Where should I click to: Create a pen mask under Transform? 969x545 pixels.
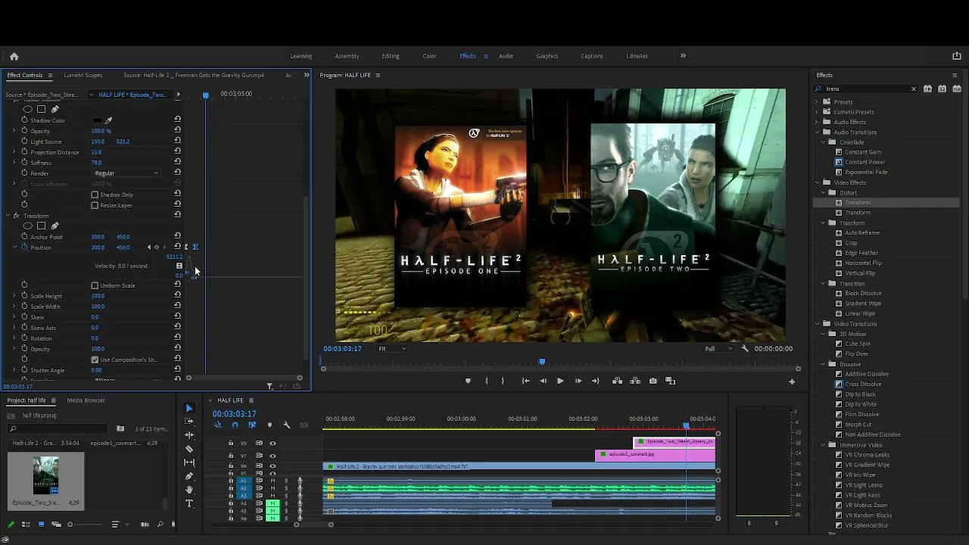point(55,226)
